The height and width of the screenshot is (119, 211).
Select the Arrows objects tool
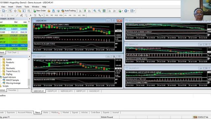tap(40, 15)
